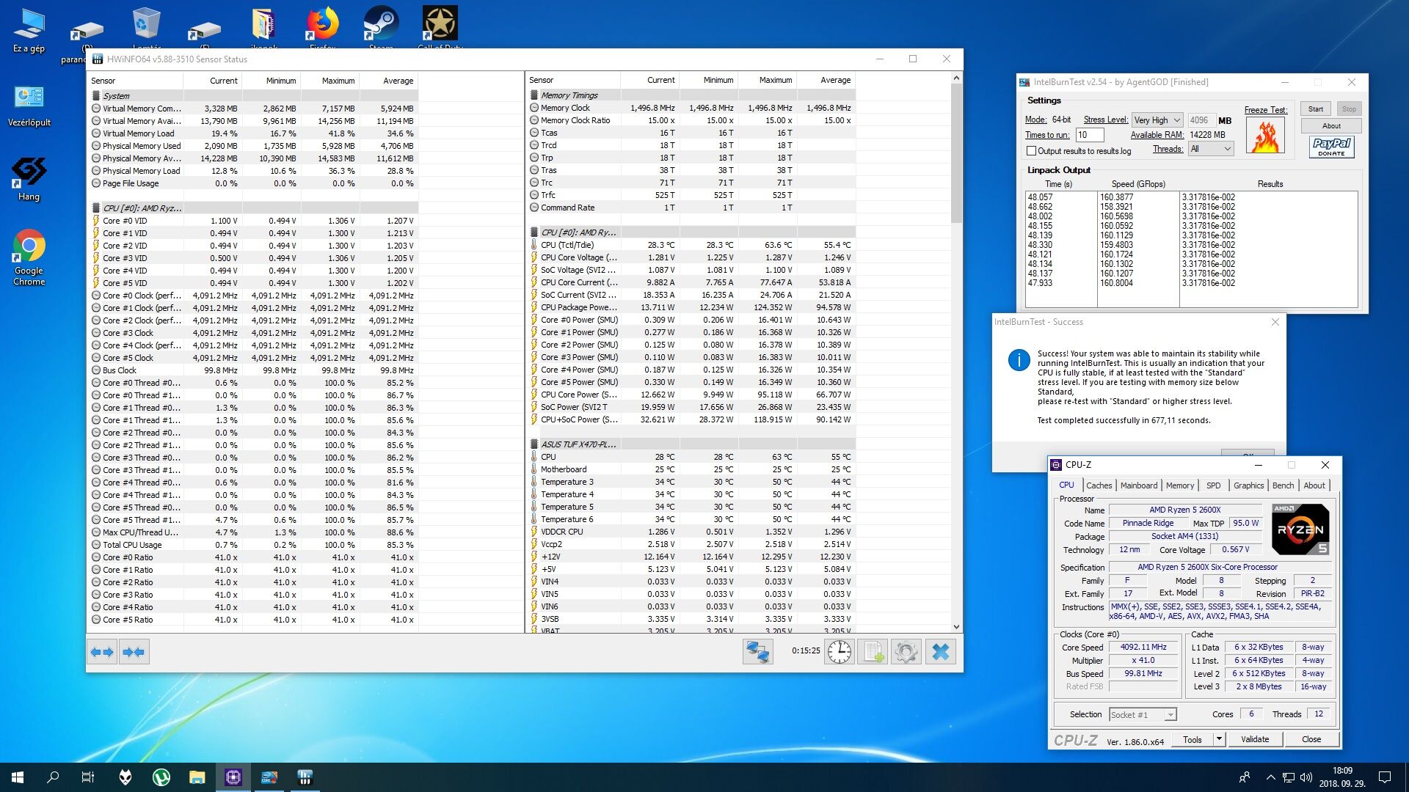Switch to Caches tab in CPU-Z
Viewport: 1409px width, 792px height.
click(x=1099, y=485)
